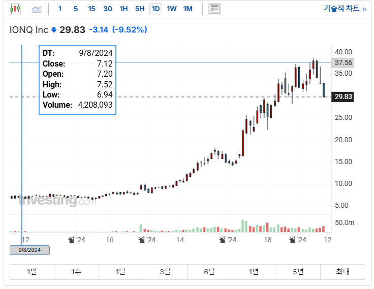This screenshot has width=374, height=289.
Task: Click the Volume 4,208,093 tooltip value
Action: [x=95, y=105]
